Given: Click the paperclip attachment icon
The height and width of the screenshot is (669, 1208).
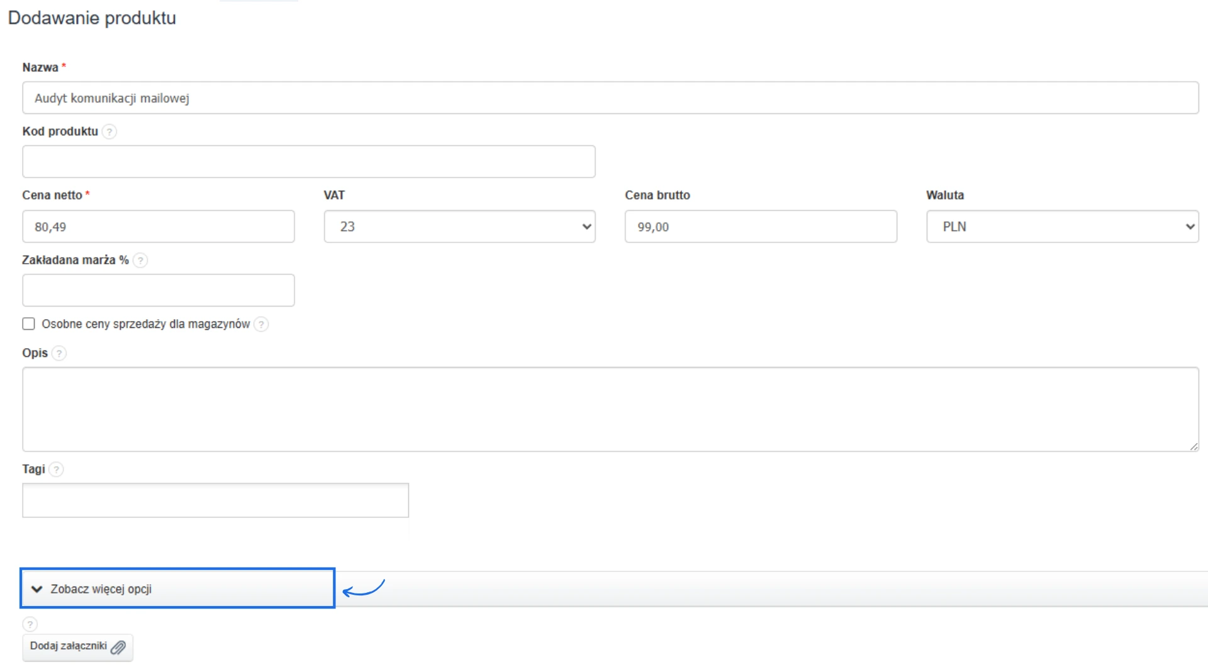Looking at the screenshot, I should pos(118,647).
